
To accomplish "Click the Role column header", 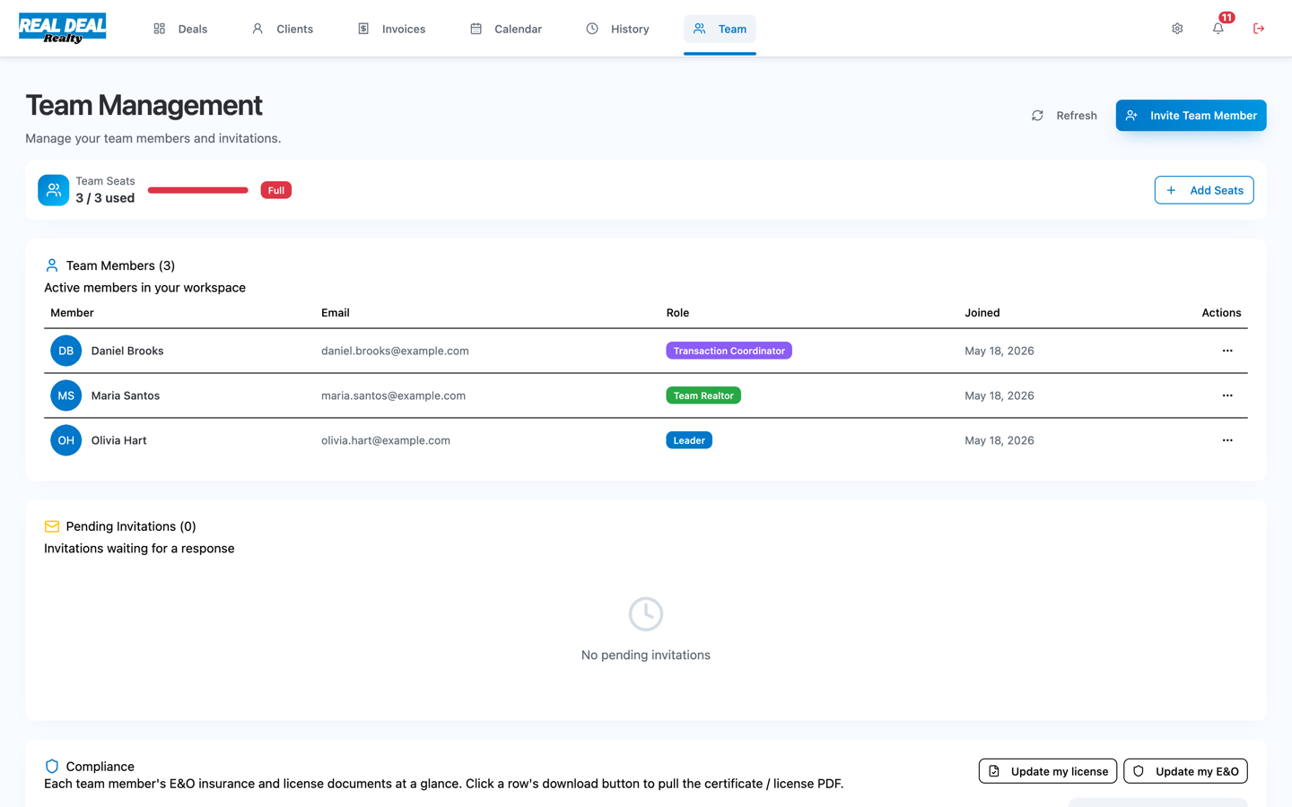I will click(677, 313).
